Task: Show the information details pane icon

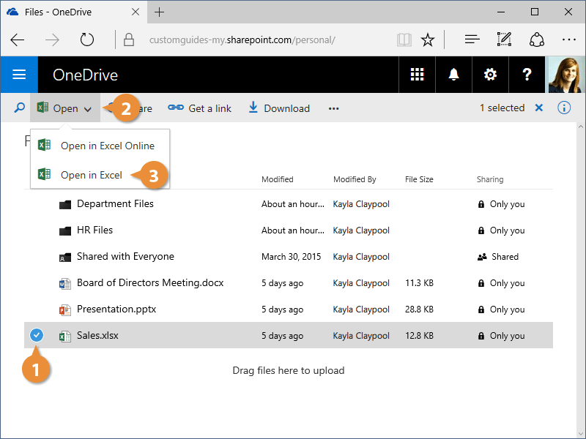Action: [564, 108]
